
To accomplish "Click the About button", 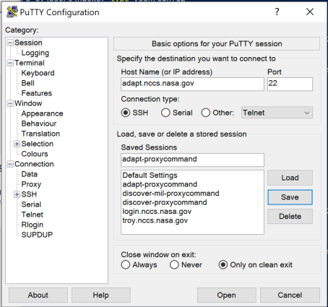I will (x=38, y=295).
